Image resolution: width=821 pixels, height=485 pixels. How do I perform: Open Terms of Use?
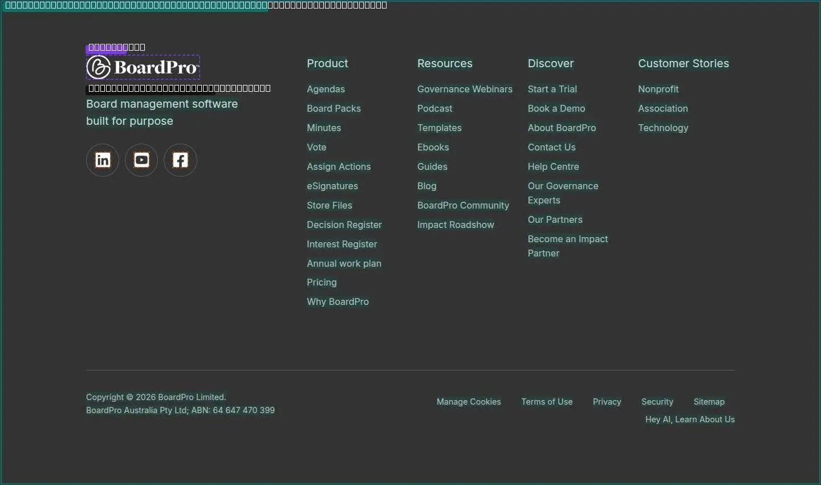pyautogui.click(x=547, y=402)
